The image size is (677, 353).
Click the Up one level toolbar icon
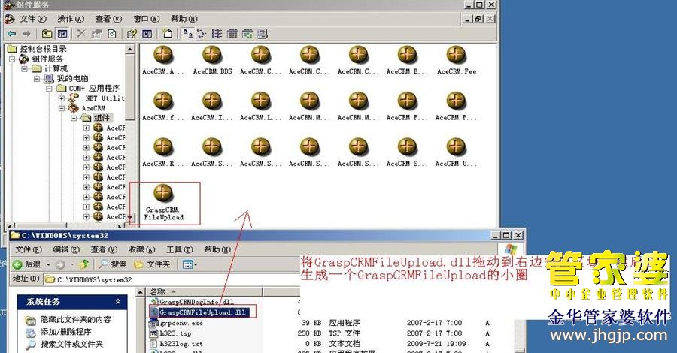tap(47, 33)
